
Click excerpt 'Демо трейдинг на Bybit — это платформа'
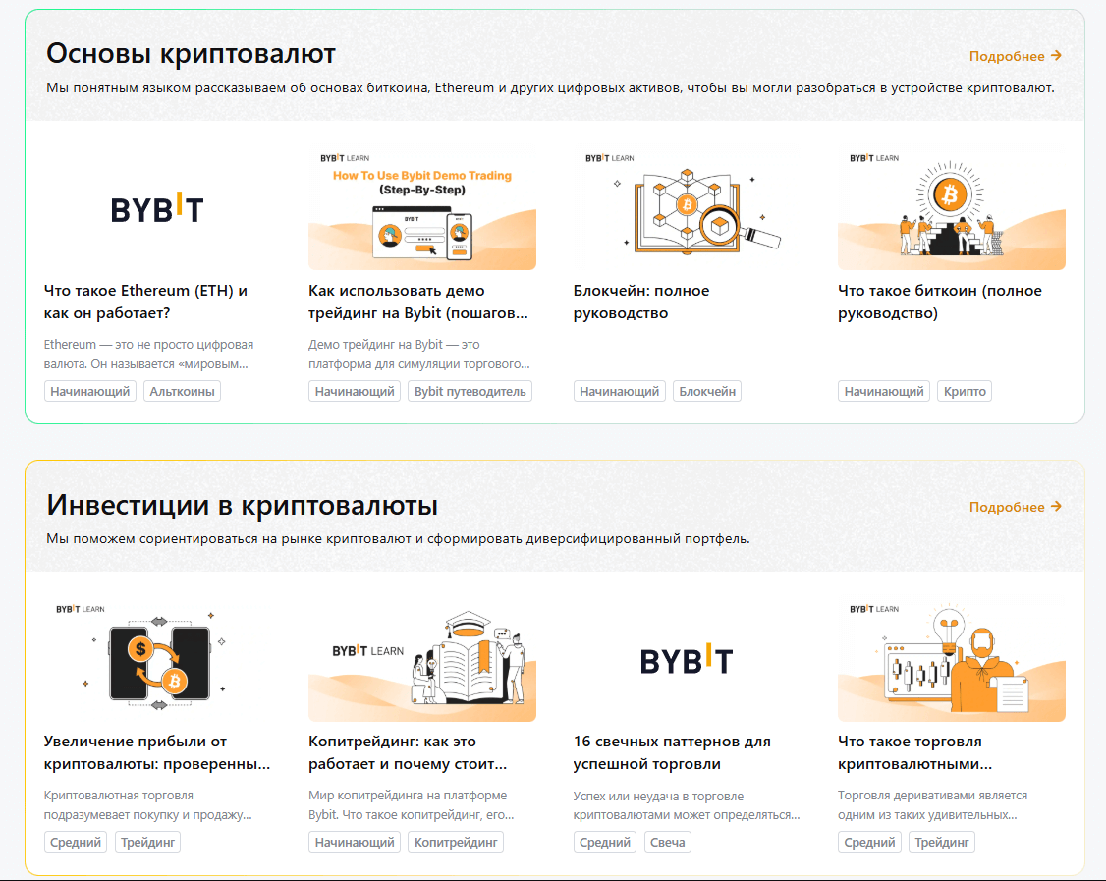[x=419, y=355]
